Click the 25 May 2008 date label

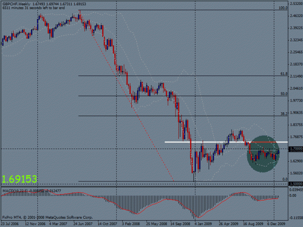[157, 224]
